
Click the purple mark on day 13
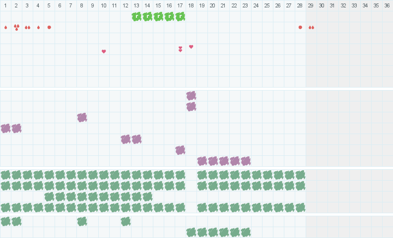(136, 139)
